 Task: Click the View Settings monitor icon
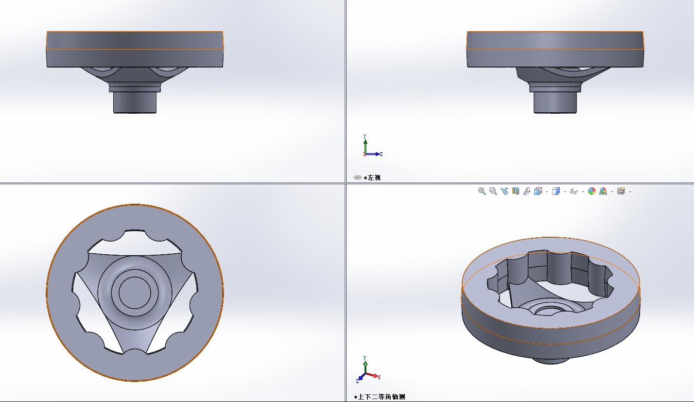coord(621,192)
